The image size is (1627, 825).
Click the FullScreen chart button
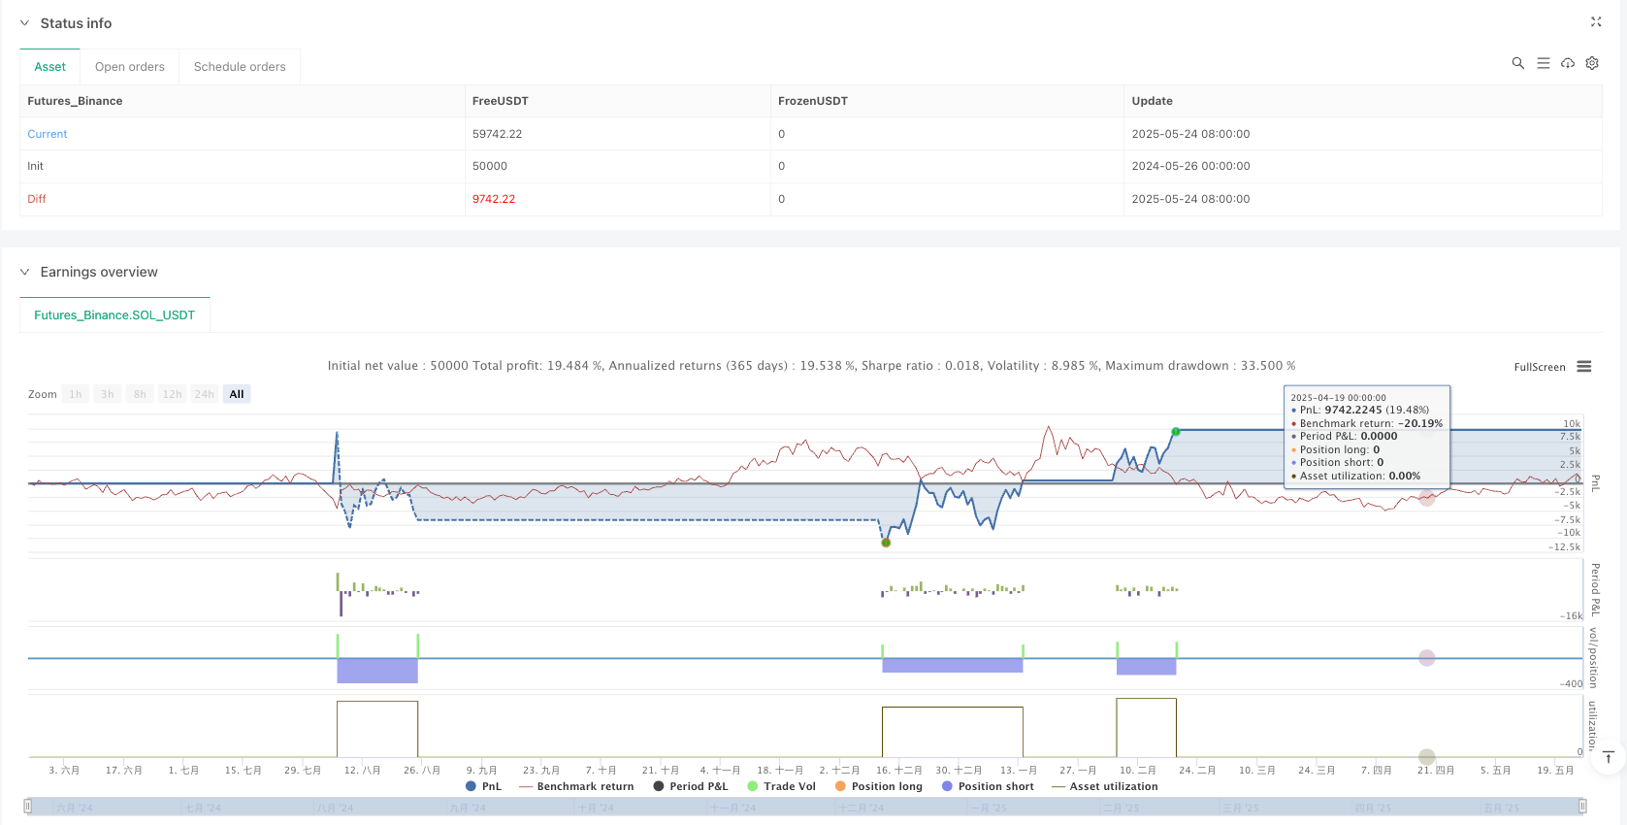pyautogui.click(x=1539, y=367)
